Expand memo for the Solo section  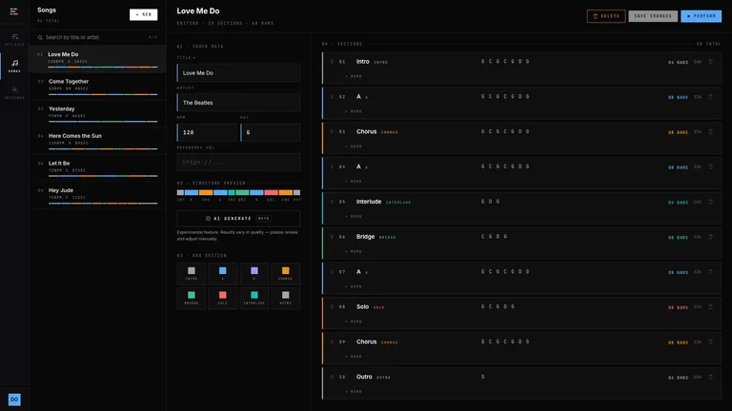(x=354, y=322)
